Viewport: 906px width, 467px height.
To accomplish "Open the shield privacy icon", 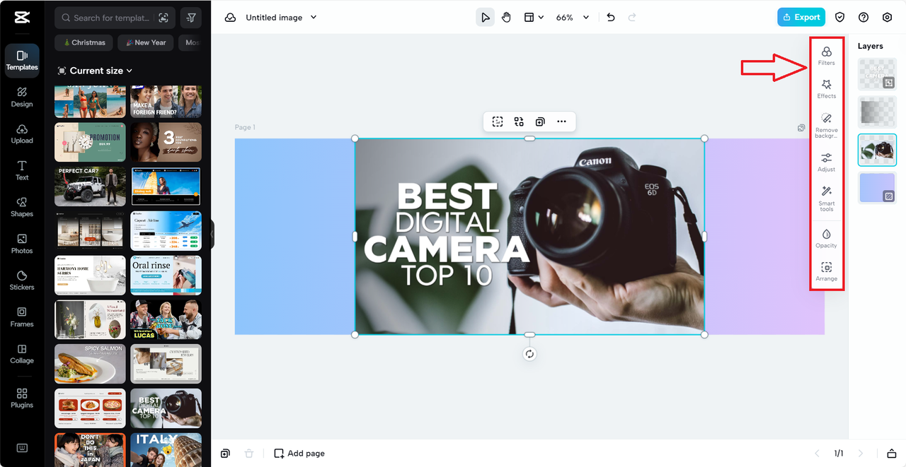I will coord(839,18).
